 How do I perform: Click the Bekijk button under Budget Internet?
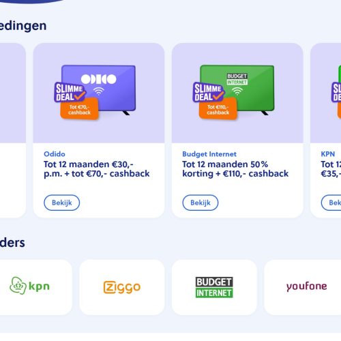201,203
